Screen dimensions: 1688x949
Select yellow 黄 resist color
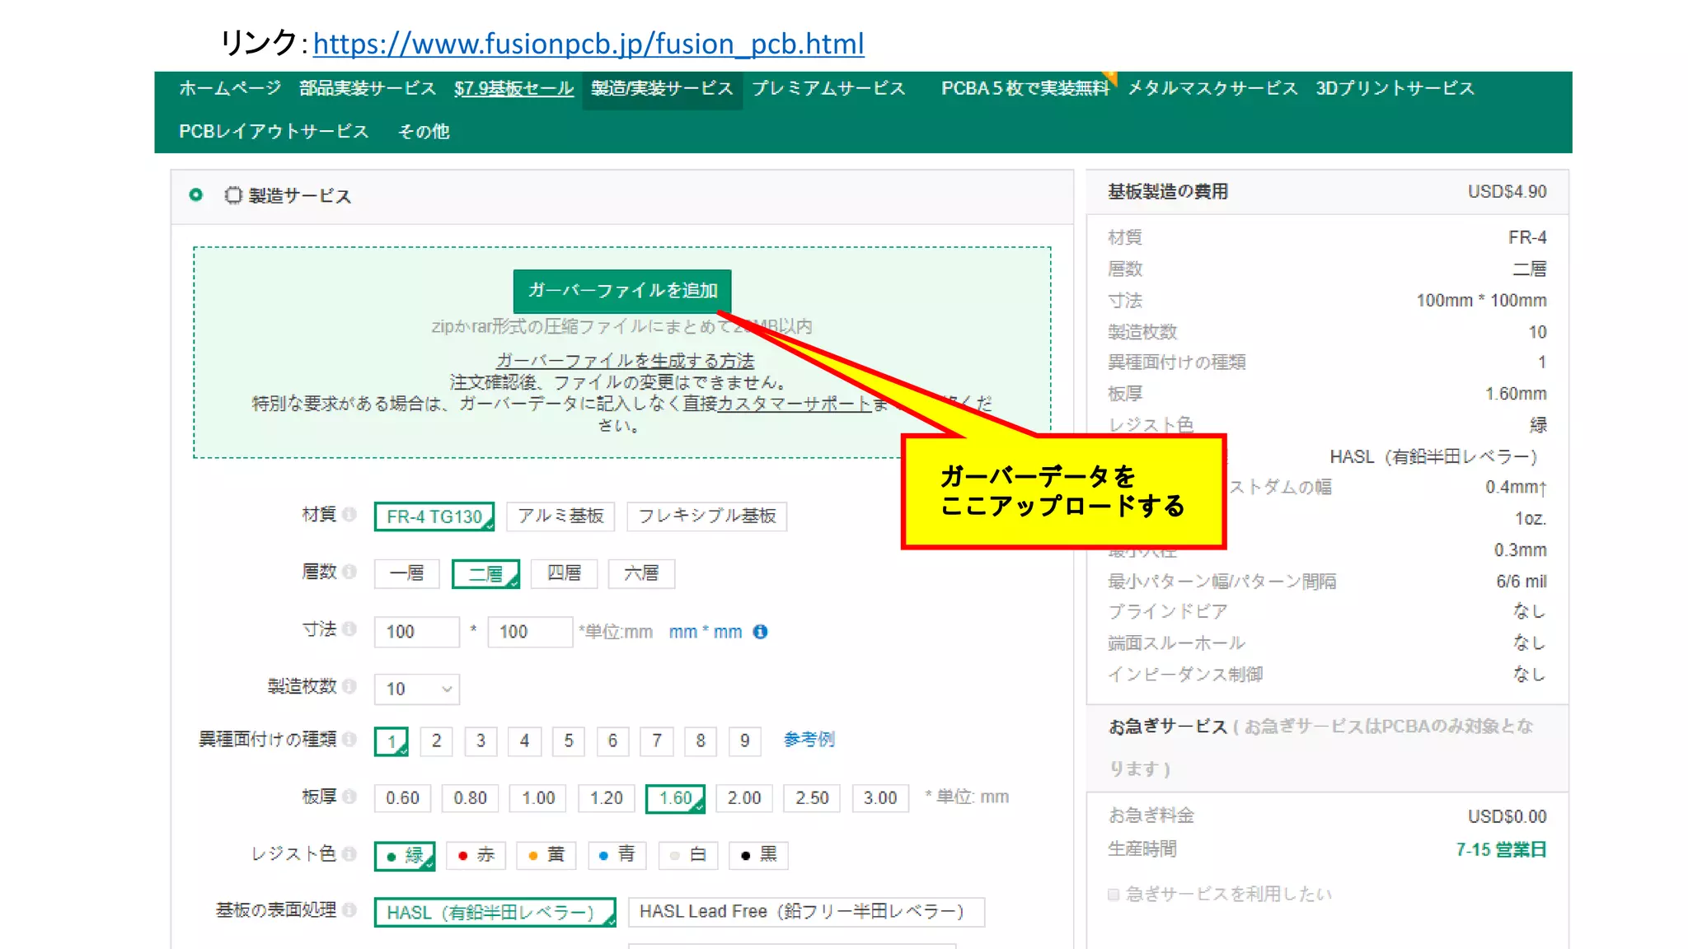pyautogui.click(x=546, y=856)
